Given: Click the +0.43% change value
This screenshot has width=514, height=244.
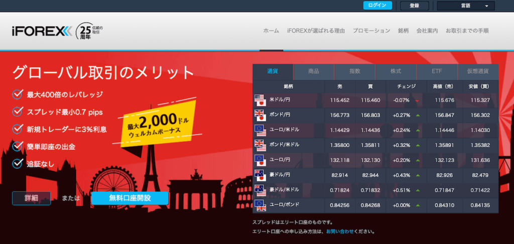Looking at the screenshot, I should 402,175.
